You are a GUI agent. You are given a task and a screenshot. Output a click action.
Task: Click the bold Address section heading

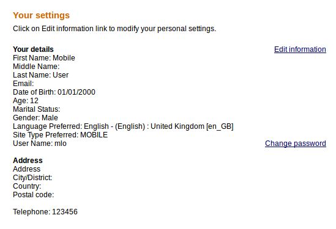28,161
